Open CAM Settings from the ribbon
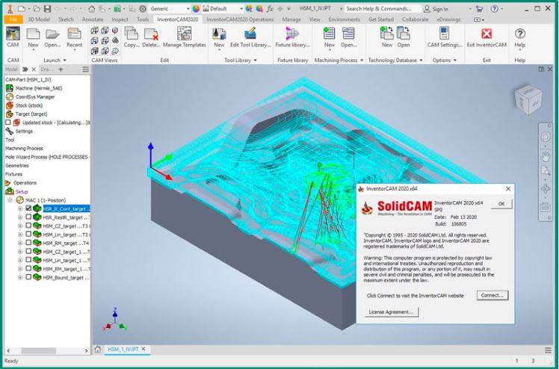Viewport: 559px width, 369px height. pos(444,37)
